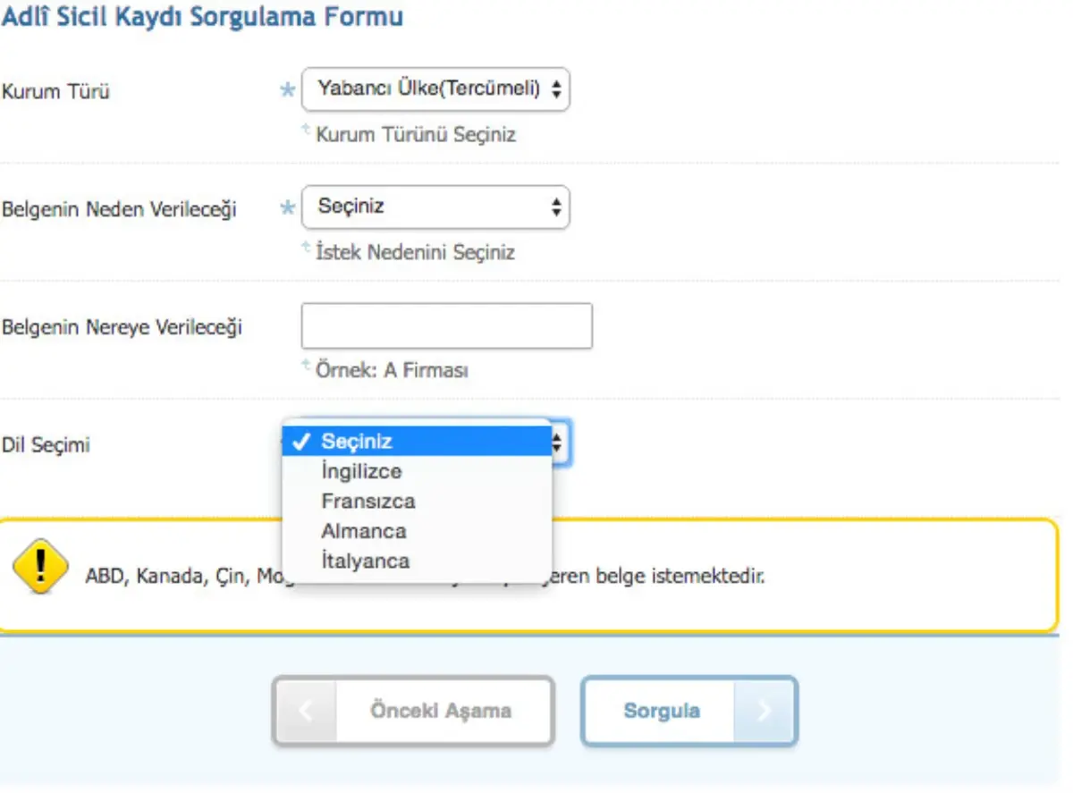Viewport: 1073px width, 793px height.
Task: Open the Kurum Türü dropdown
Action: 435,89
